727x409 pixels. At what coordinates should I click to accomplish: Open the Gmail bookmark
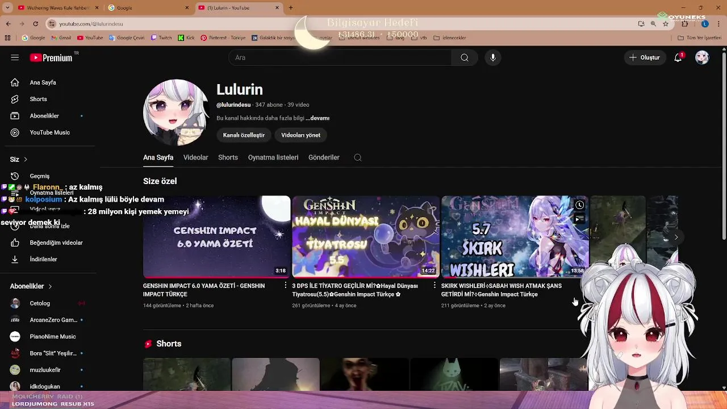(61, 38)
